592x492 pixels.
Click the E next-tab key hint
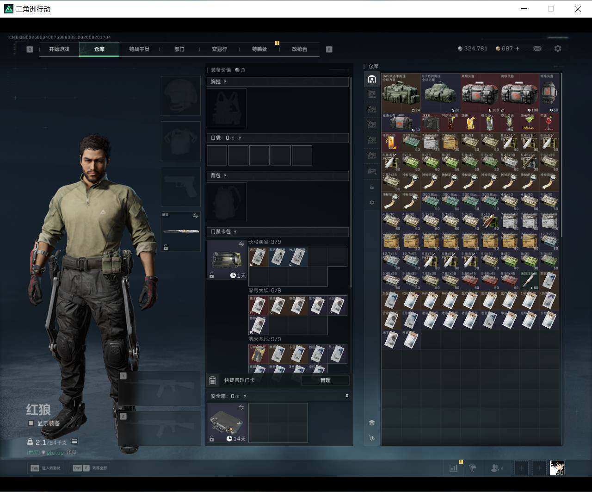[329, 49]
